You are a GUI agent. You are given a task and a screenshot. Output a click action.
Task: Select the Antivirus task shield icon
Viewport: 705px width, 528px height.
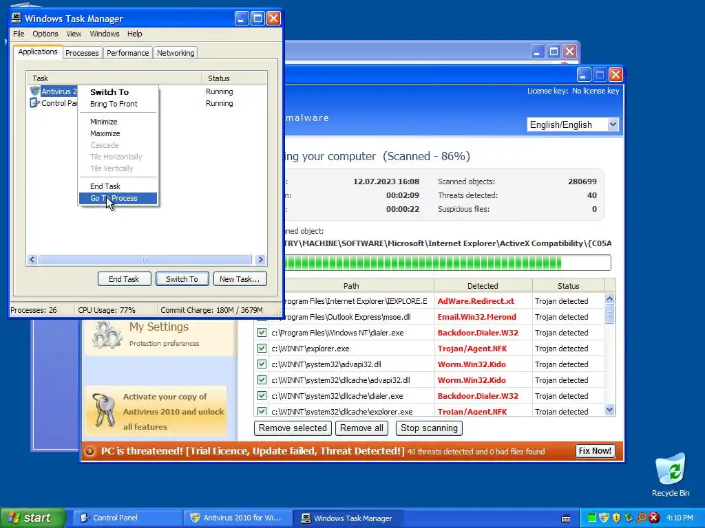(x=34, y=91)
